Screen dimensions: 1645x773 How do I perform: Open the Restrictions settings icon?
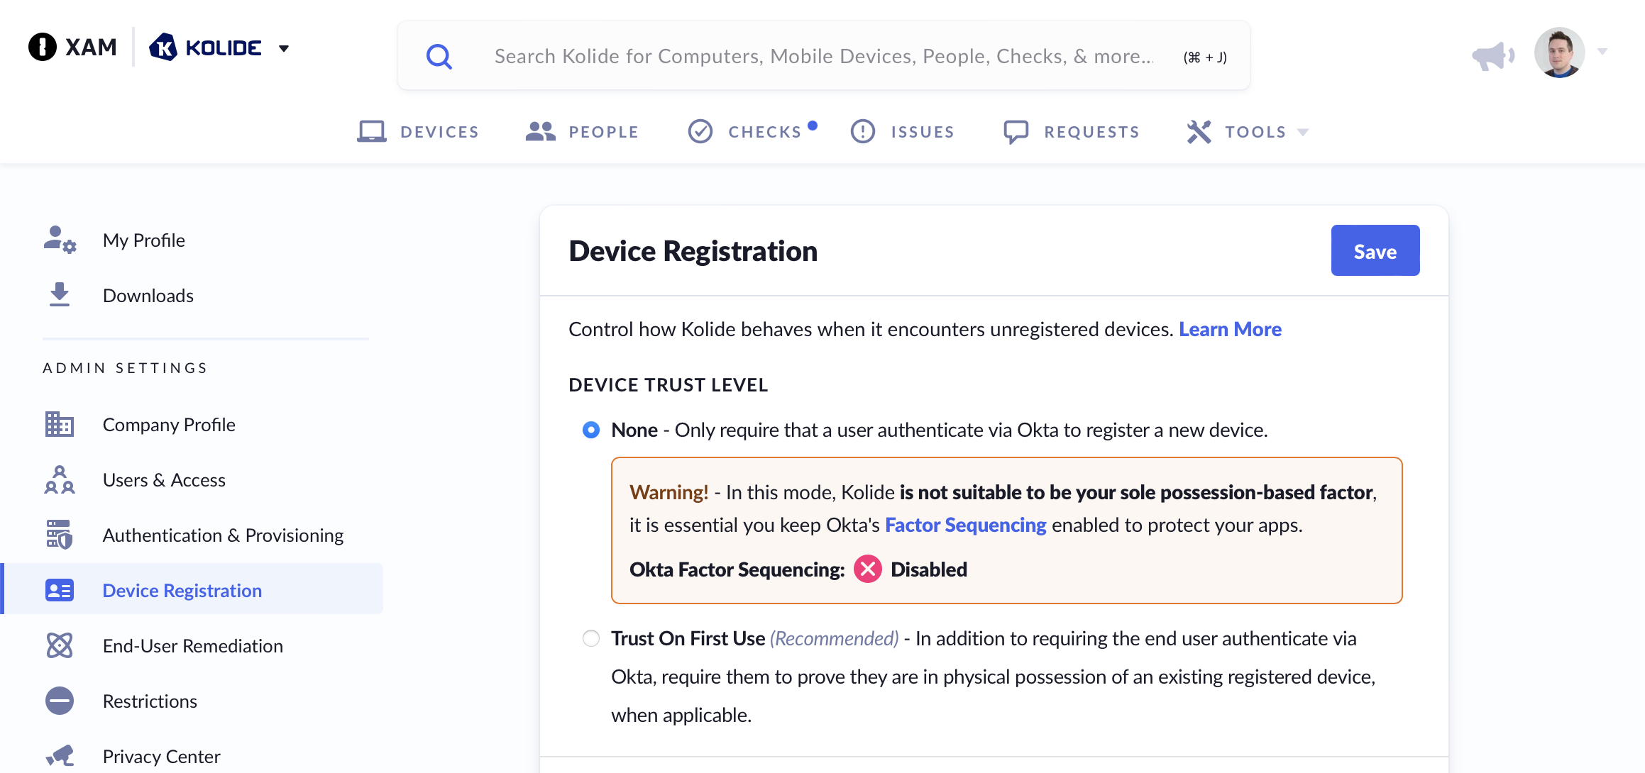click(60, 701)
